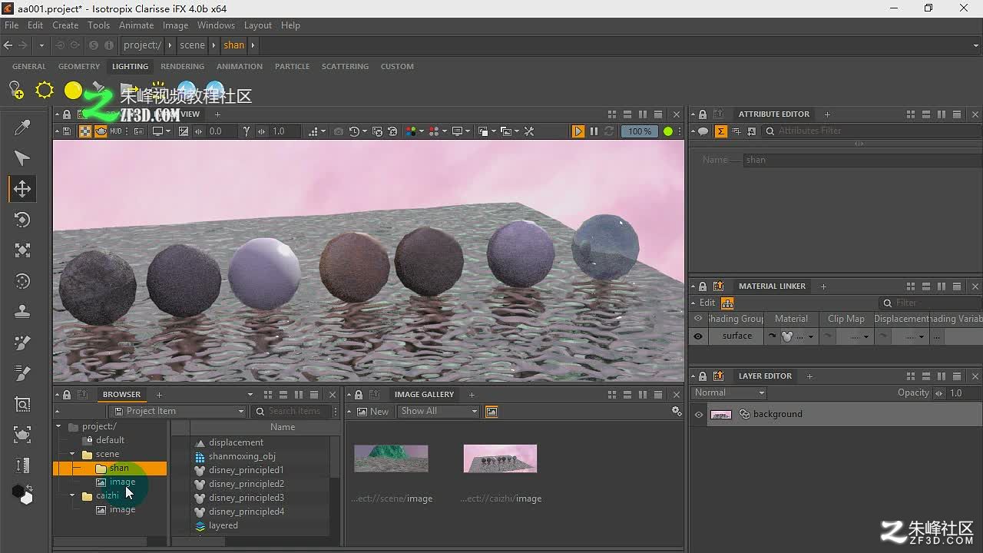The image size is (983, 553).
Task: Open the Normal blend mode dropdown
Action: (729, 392)
